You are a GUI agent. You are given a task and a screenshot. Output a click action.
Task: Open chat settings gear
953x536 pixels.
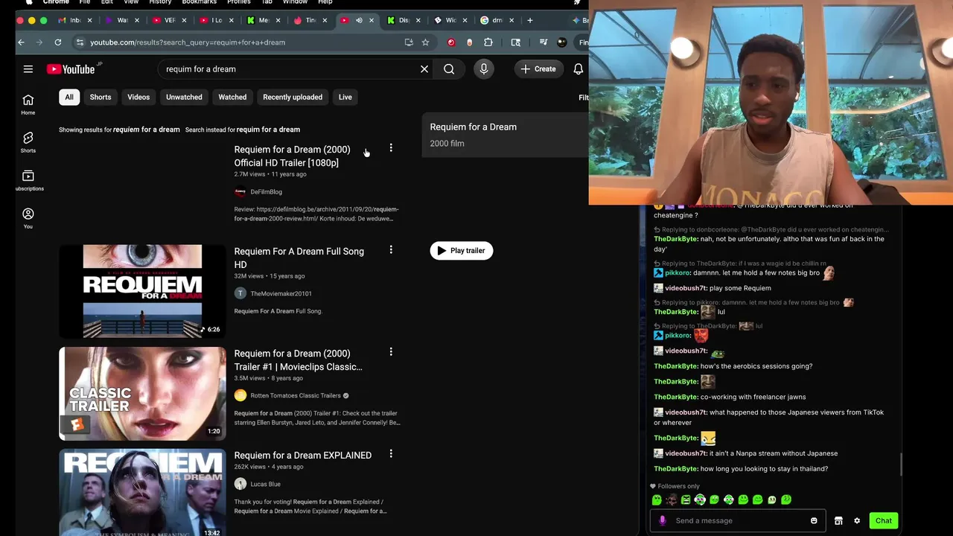coord(857,520)
